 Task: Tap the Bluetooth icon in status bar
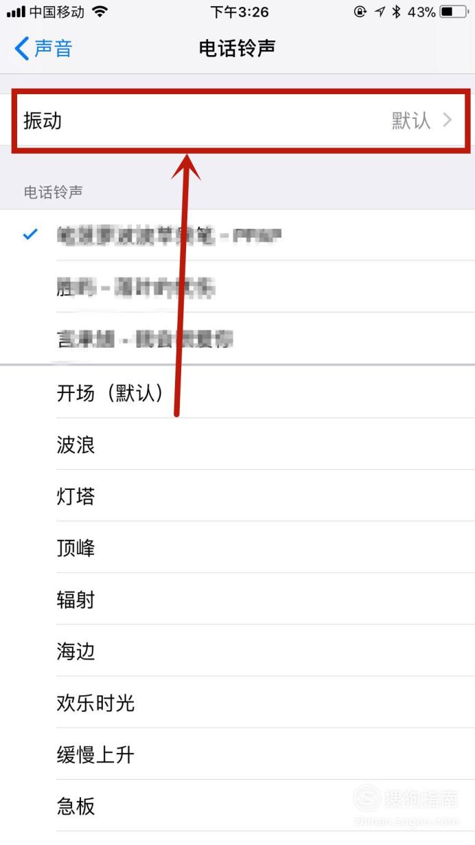coord(396,12)
